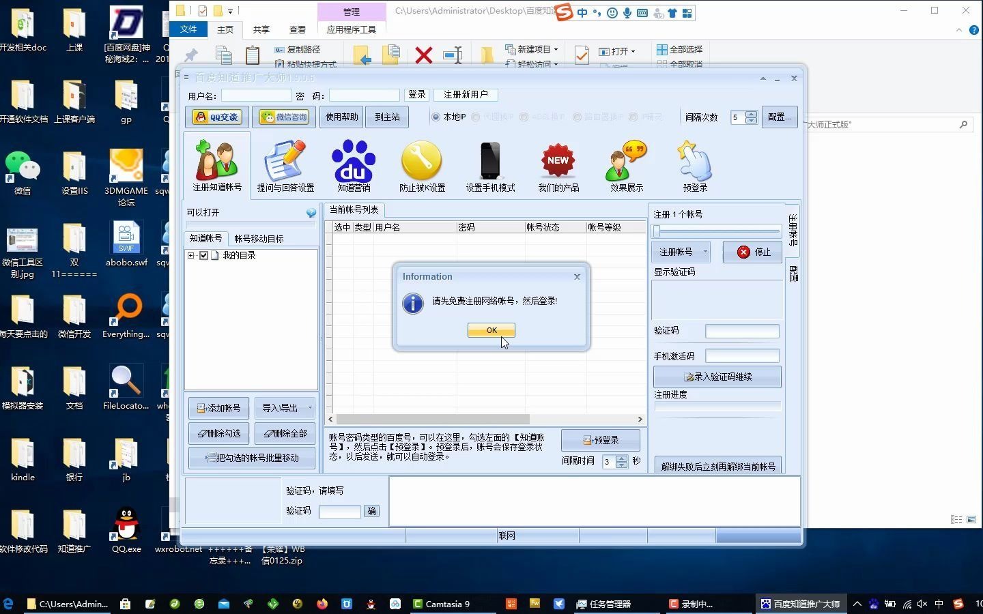Image resolution: width=983 pixels, height=614 pixels.
Task: Open the 文件 menu in Explorer
Action: [188, 29]
